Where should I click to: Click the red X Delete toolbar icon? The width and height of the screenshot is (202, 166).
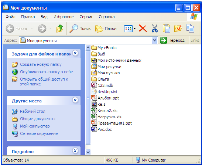(x=143, y=28)
